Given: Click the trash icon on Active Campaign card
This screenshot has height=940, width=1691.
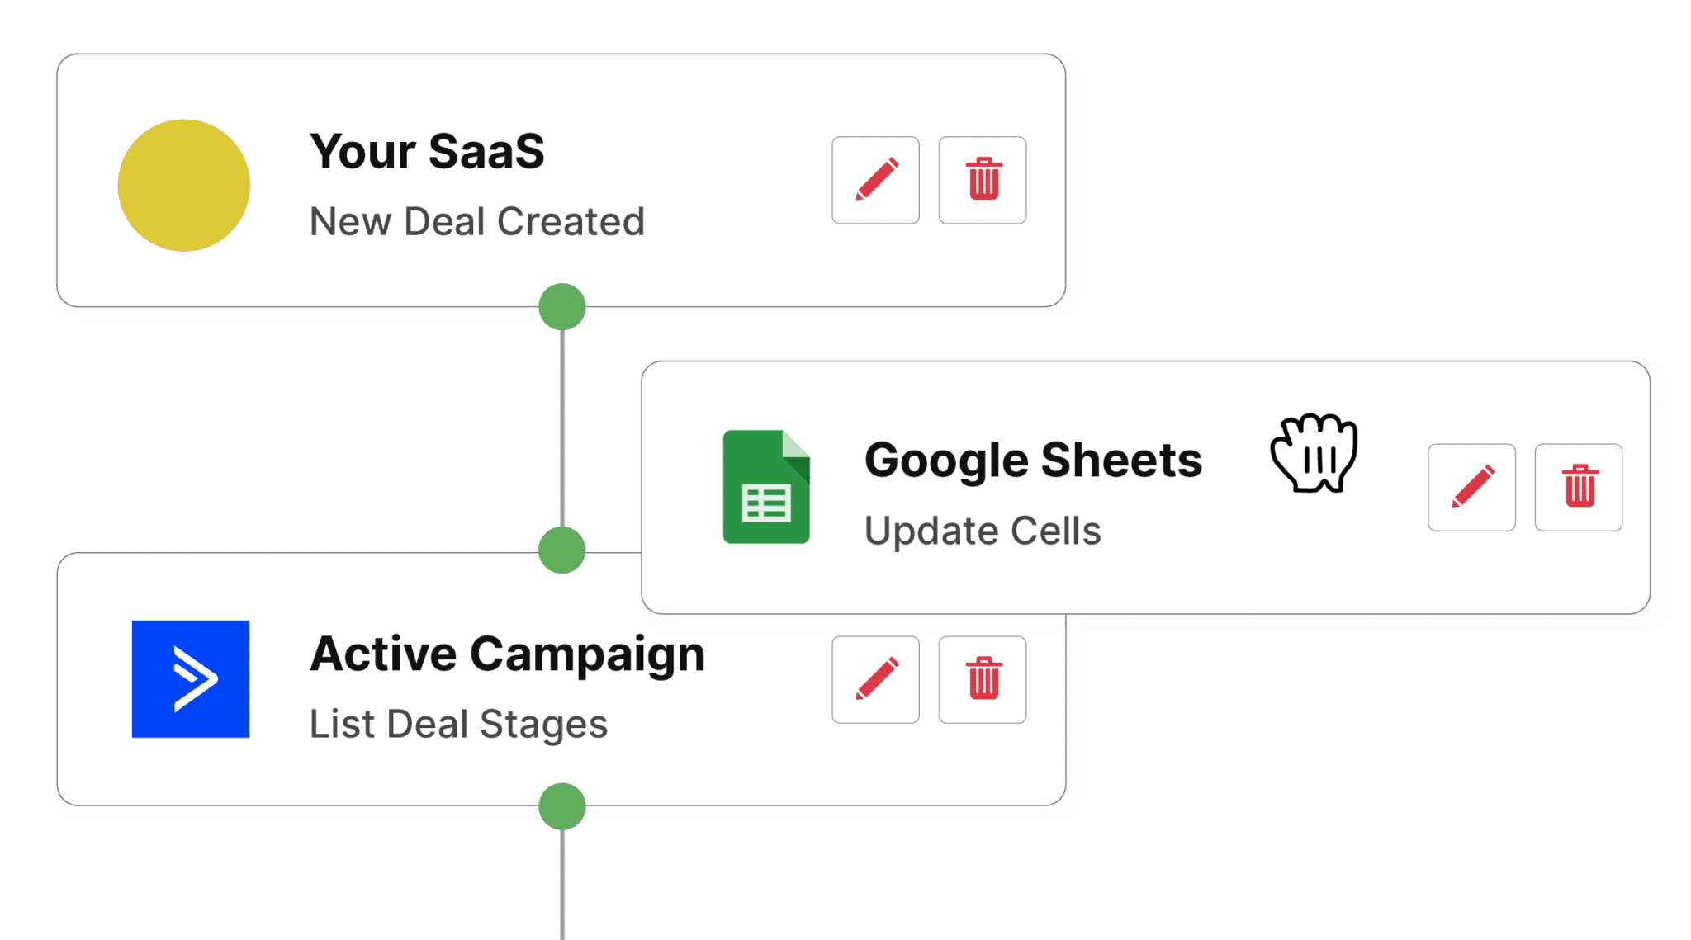Looking at the screenshot, I should tap(982, 681).
